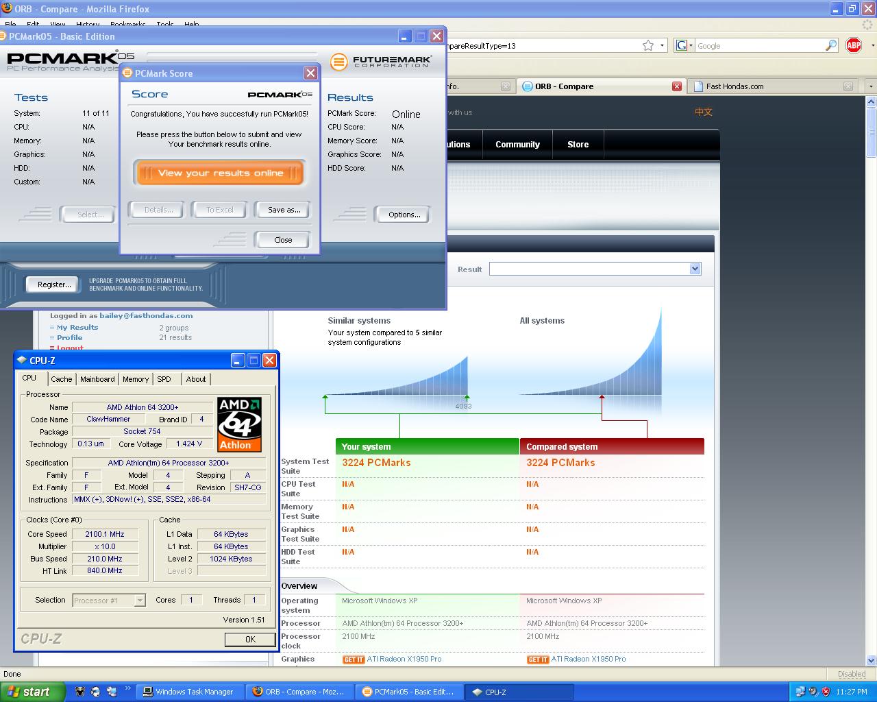Close the PCMark Score dialog with X

pos(310,73)
